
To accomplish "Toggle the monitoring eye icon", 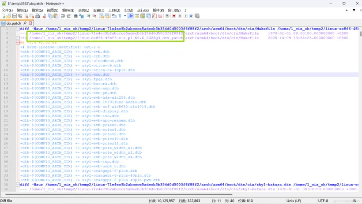I will (167, 16).
